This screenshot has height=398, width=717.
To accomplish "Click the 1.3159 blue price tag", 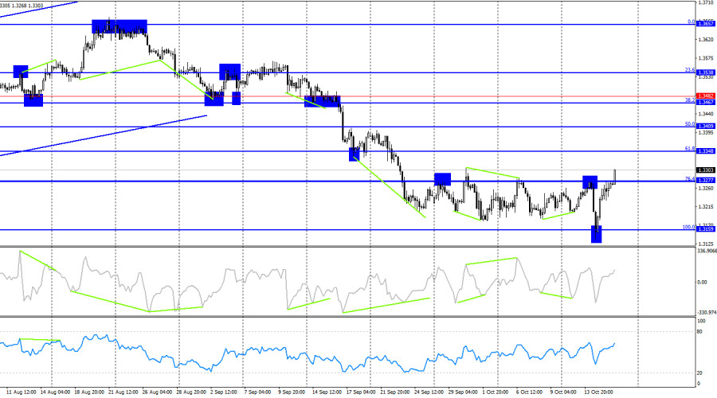I will (705, 229).
